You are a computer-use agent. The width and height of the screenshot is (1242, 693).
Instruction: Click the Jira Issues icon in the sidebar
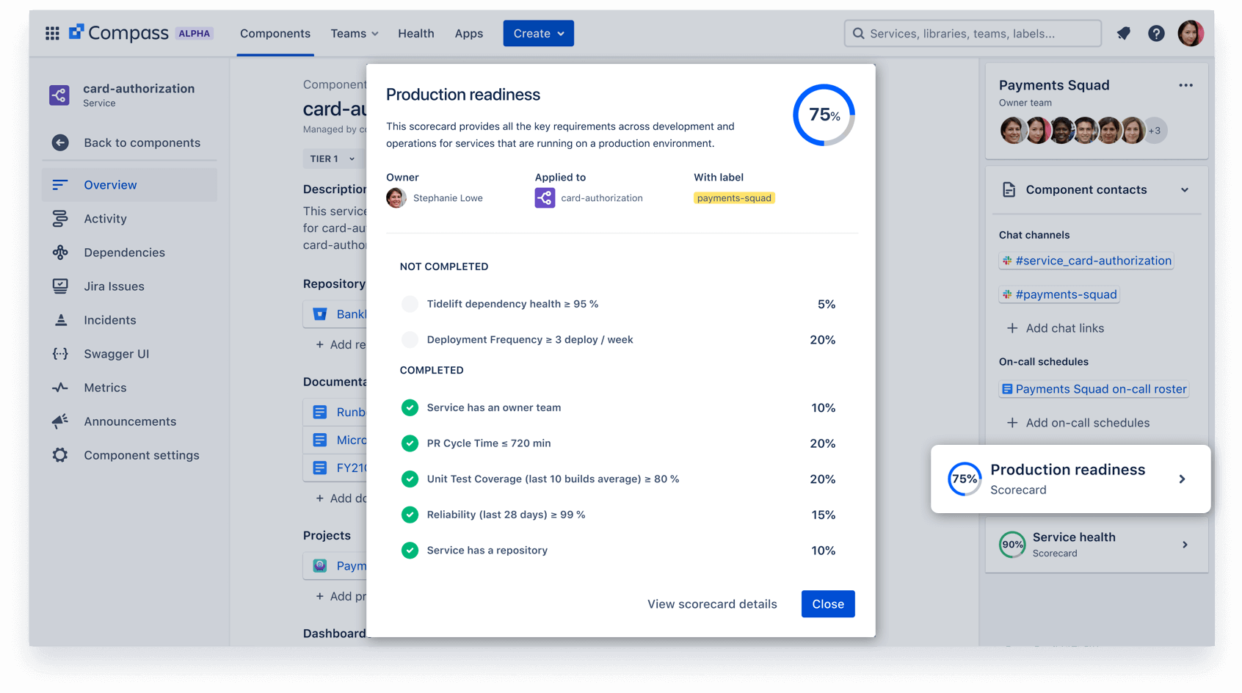[x=60, y=286]
